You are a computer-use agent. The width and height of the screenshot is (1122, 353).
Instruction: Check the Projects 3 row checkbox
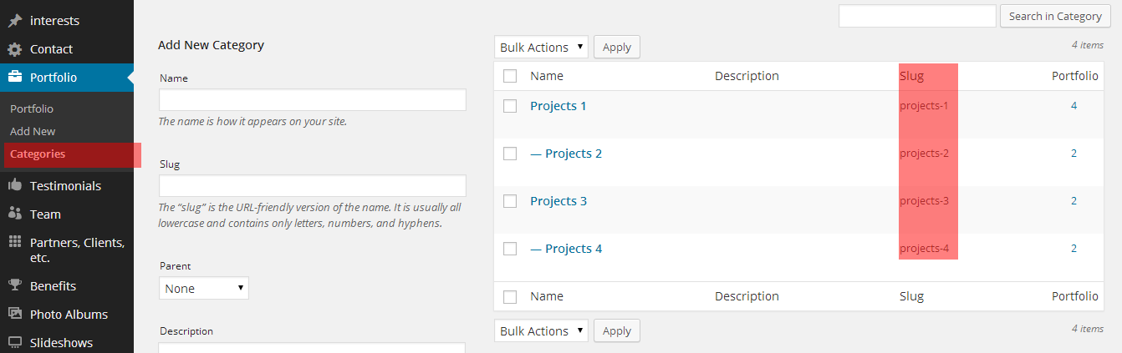(510, 201)
